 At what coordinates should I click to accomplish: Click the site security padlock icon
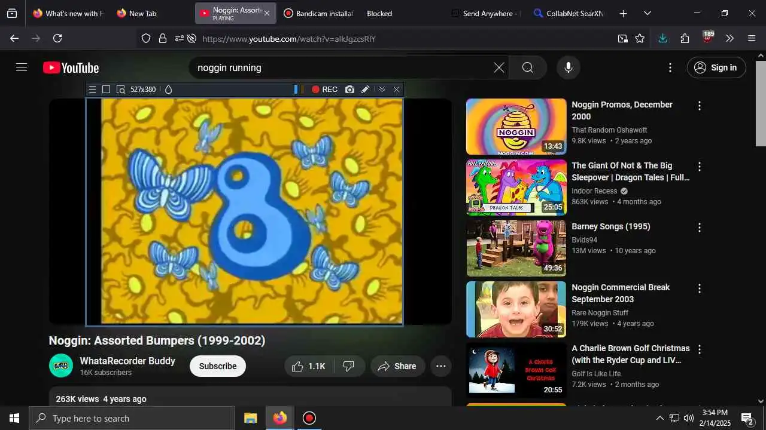[162, 39]
